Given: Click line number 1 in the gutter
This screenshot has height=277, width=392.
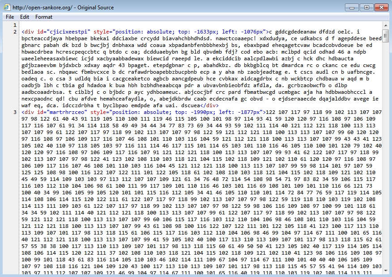Looking at the screenshot, I should click(15, 25).
